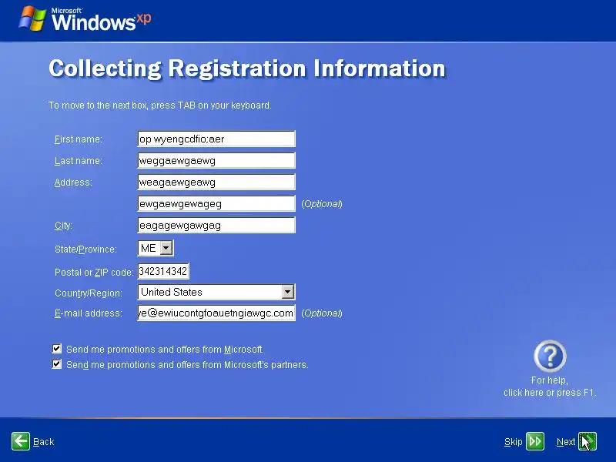Viewport: 616px width, 462px height.
Task: Click into the optional second Address field
Action: pos(216,203)
